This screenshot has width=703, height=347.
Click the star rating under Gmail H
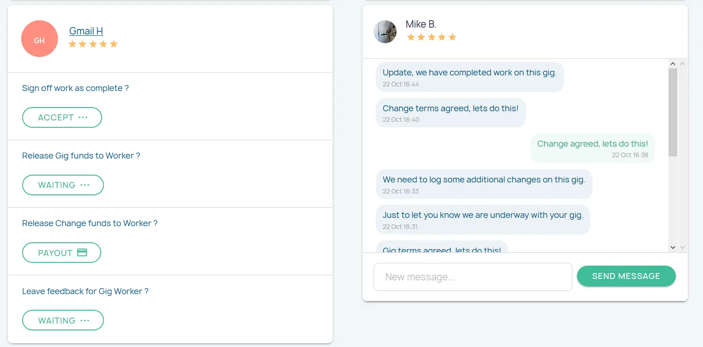click(x=93, y=44)
